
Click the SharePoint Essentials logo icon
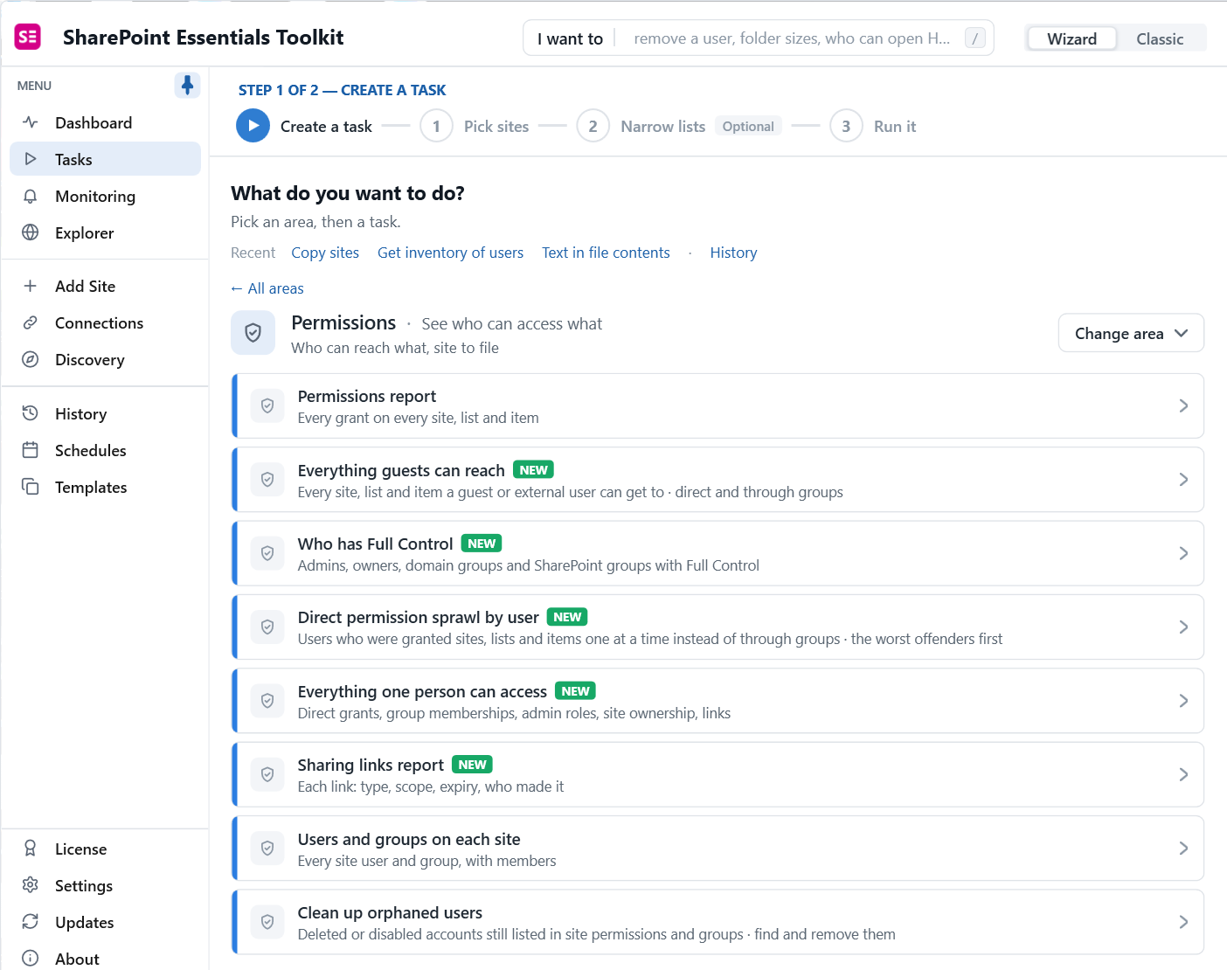pos(28,37)
